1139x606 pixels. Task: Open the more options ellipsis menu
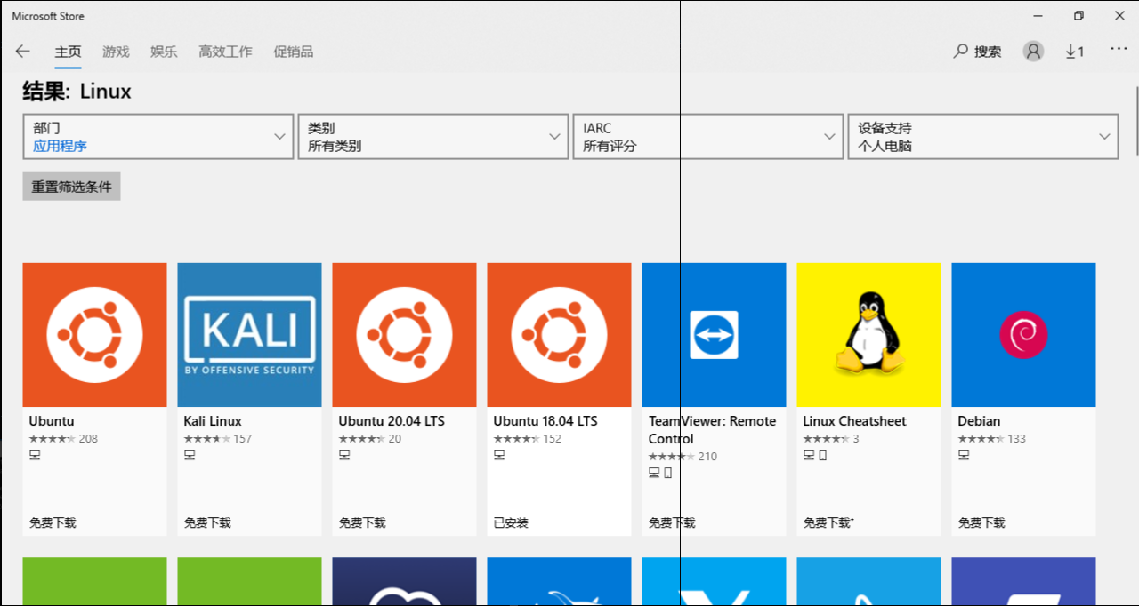point(1119,50)
